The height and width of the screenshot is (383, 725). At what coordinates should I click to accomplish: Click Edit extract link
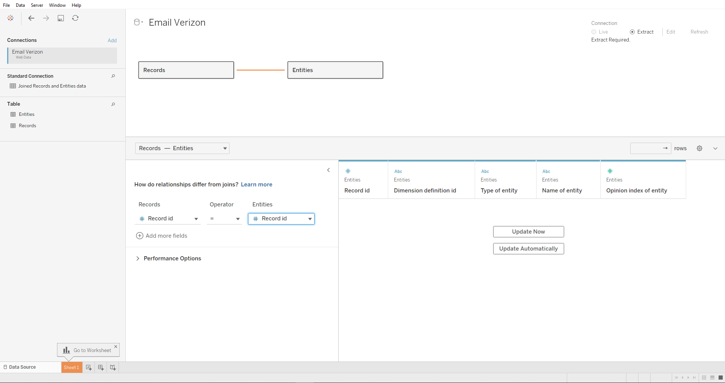[671, 32]
